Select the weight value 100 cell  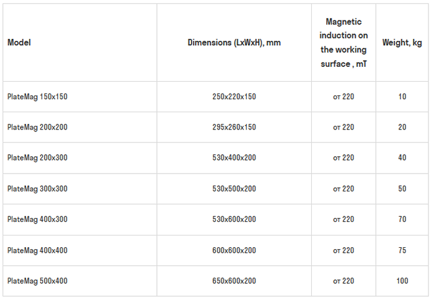[x=402, y=281]
